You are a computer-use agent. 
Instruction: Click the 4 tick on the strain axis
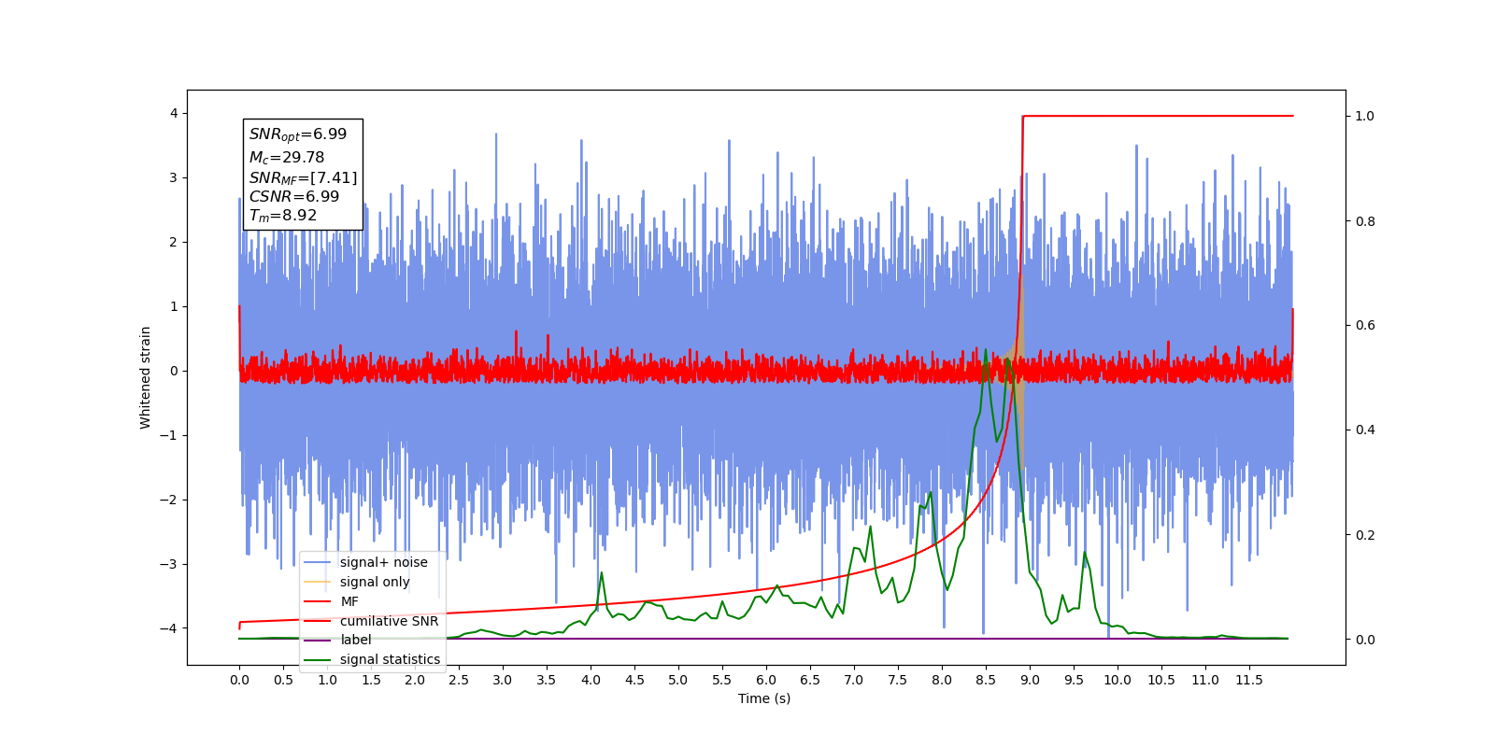[174, 113]
